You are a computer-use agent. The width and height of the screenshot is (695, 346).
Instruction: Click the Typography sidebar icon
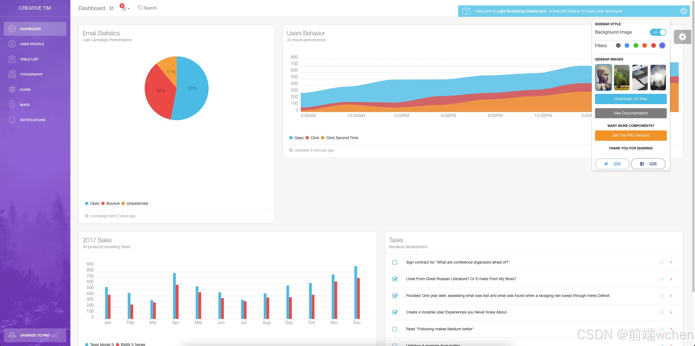(12, 74)
